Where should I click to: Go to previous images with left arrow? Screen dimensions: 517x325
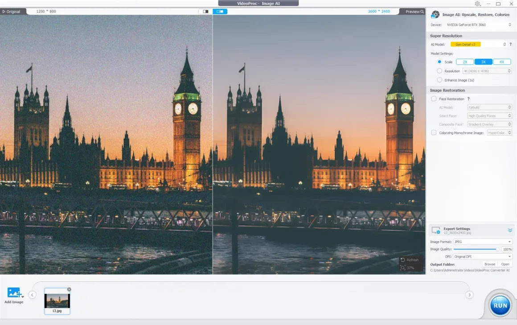[x=32, y=295]
